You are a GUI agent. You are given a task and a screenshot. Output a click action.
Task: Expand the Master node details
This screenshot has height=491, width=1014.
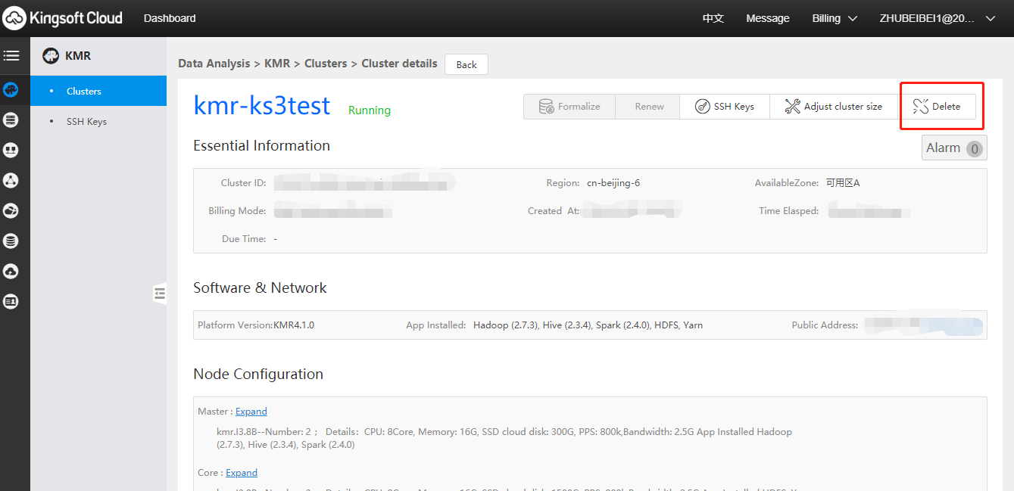coord(251,412)
